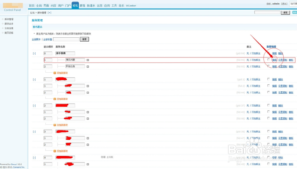Select the checkbox in the gid:1 row
This screenshot has width=297, height=169.
268,79
